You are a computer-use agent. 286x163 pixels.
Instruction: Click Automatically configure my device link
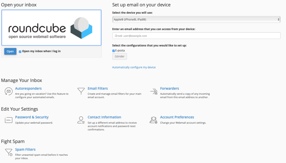tap(134, 67)
